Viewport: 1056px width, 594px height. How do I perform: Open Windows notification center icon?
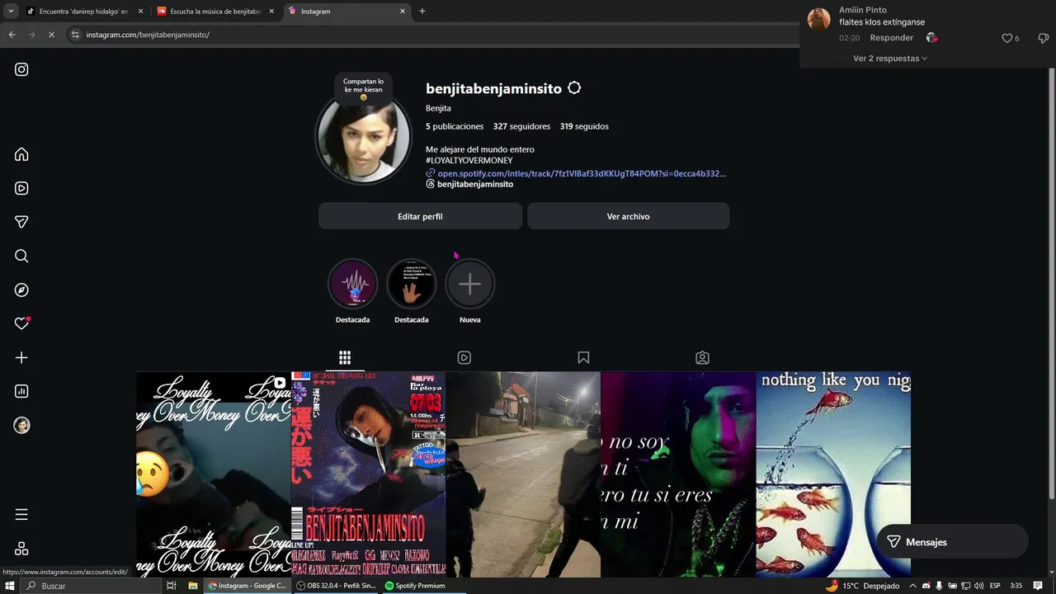tap(1038, 586)
